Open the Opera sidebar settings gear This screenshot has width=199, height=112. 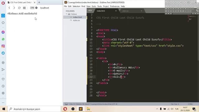click(x=3, y=93)
